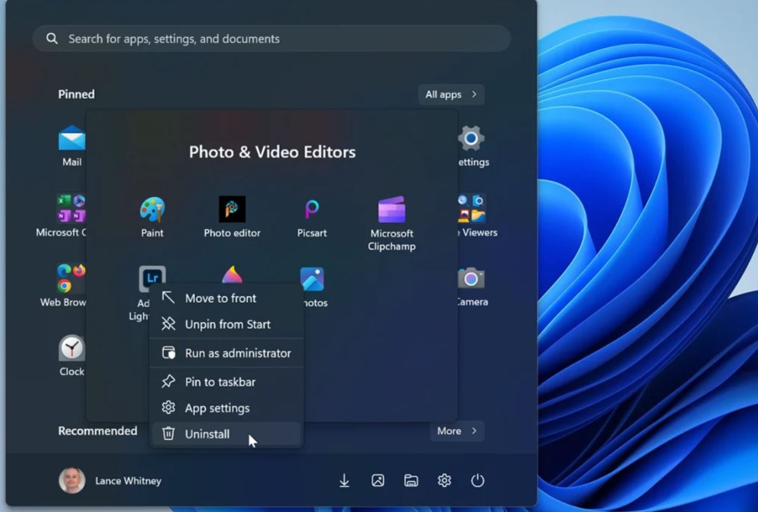Click the Adobe Lightroom Lr icon

pyautogui.click(x=152, y=279)
